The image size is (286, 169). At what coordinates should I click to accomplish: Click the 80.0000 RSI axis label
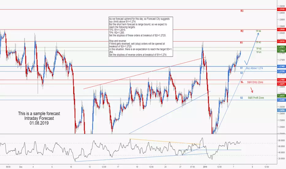tap(282, 140)
